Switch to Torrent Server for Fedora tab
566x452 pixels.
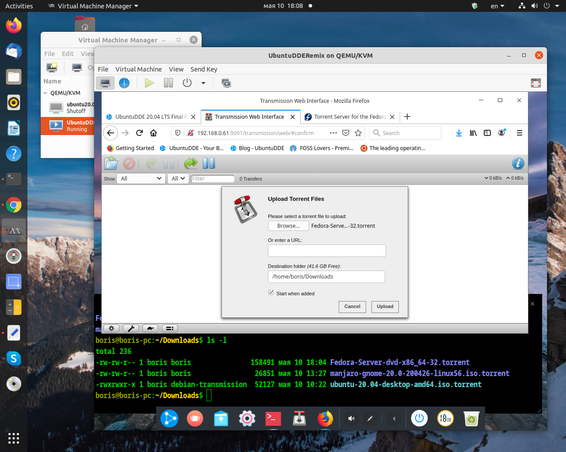[349, 117]
